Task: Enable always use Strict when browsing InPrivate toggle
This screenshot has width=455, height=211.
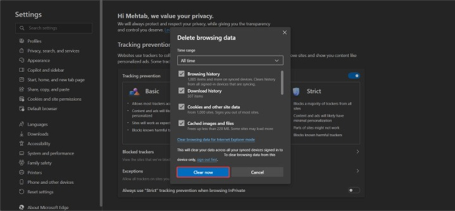Action: 354,191
